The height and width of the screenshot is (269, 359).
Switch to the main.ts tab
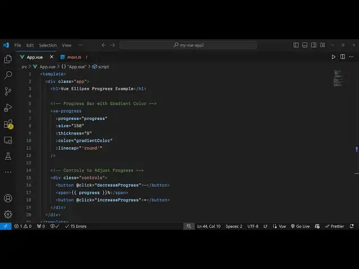[x=74, y=57]
